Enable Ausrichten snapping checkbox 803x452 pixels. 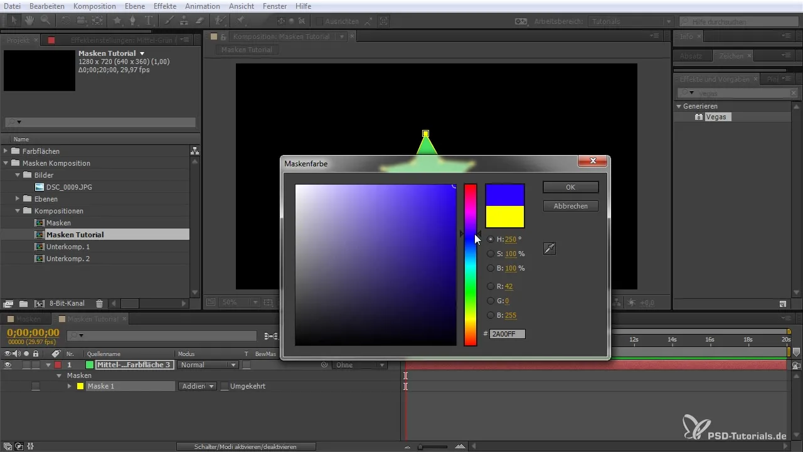[x=319, y=20]
